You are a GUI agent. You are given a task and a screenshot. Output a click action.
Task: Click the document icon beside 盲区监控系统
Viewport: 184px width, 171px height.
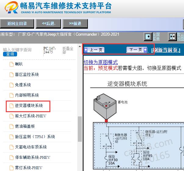pos(12,75)
